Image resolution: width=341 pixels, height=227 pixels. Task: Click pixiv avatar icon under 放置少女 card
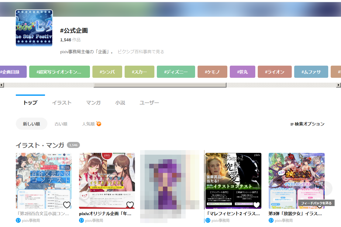click(271, 220)
